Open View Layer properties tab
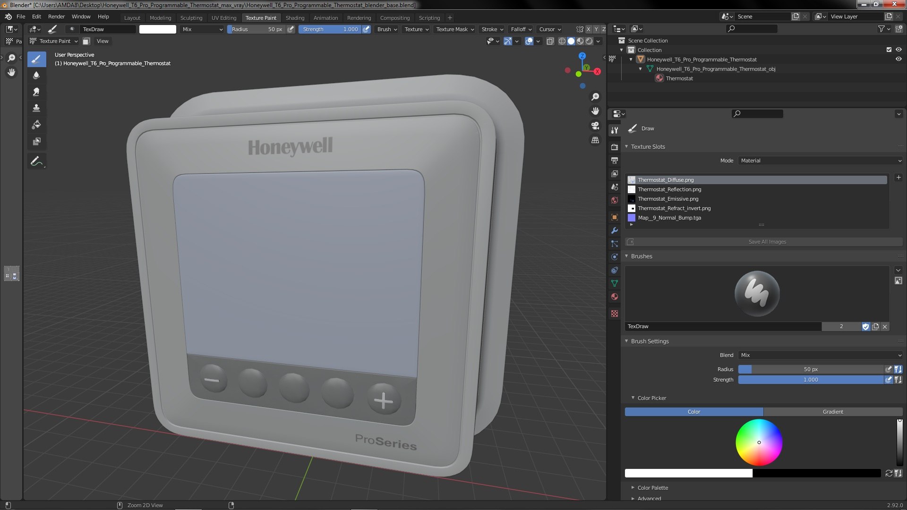 615,174
